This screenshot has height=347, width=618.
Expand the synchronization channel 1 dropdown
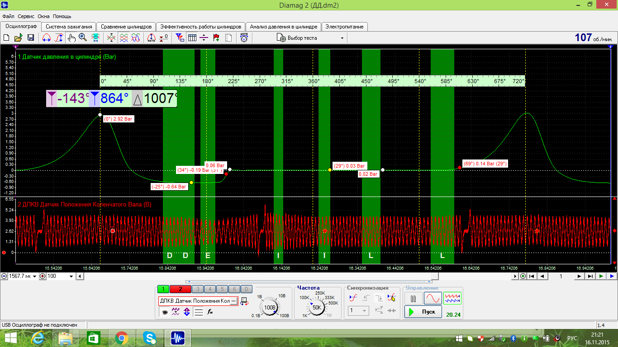pyautogui.click(x=358, y=311)
